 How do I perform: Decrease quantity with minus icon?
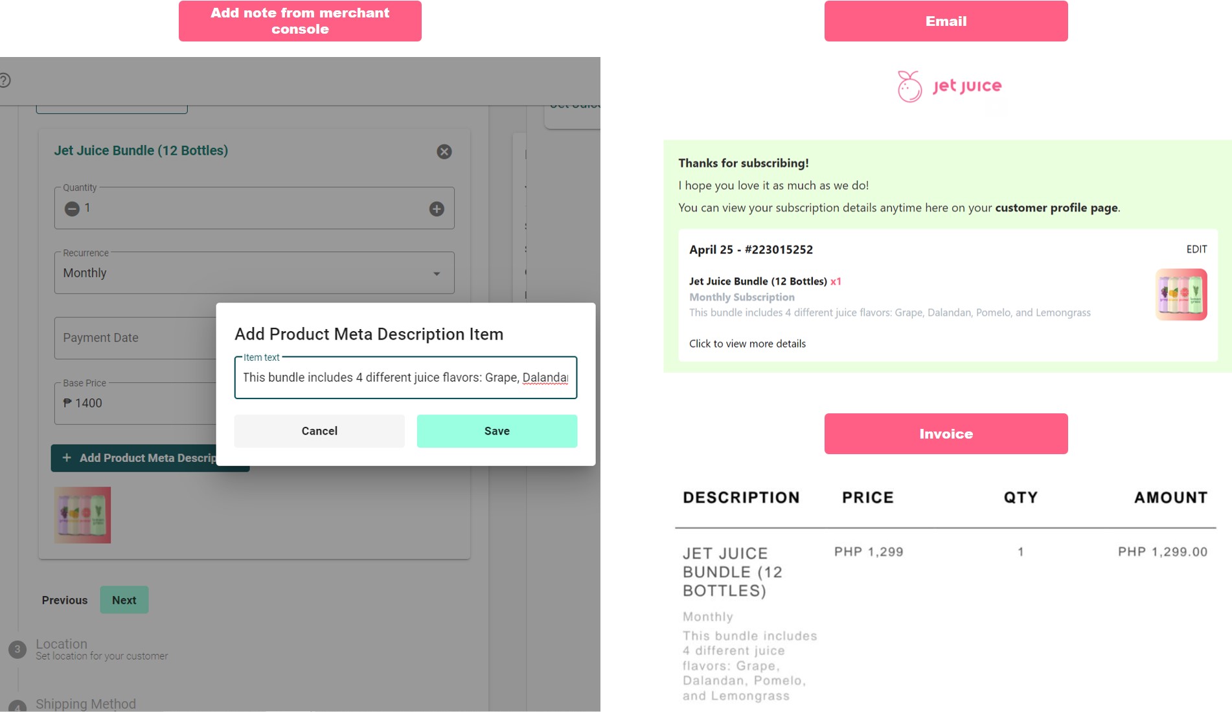[72, 209]
